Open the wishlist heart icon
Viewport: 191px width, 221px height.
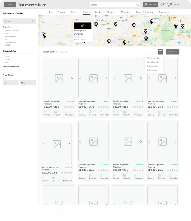coord(162,5)
